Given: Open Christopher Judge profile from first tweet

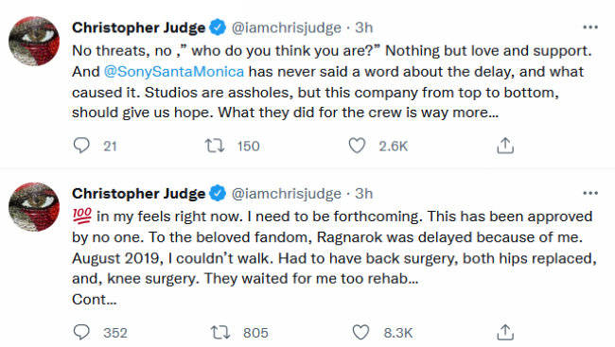Looking at the screenshot, I should (x=138, y=27).
